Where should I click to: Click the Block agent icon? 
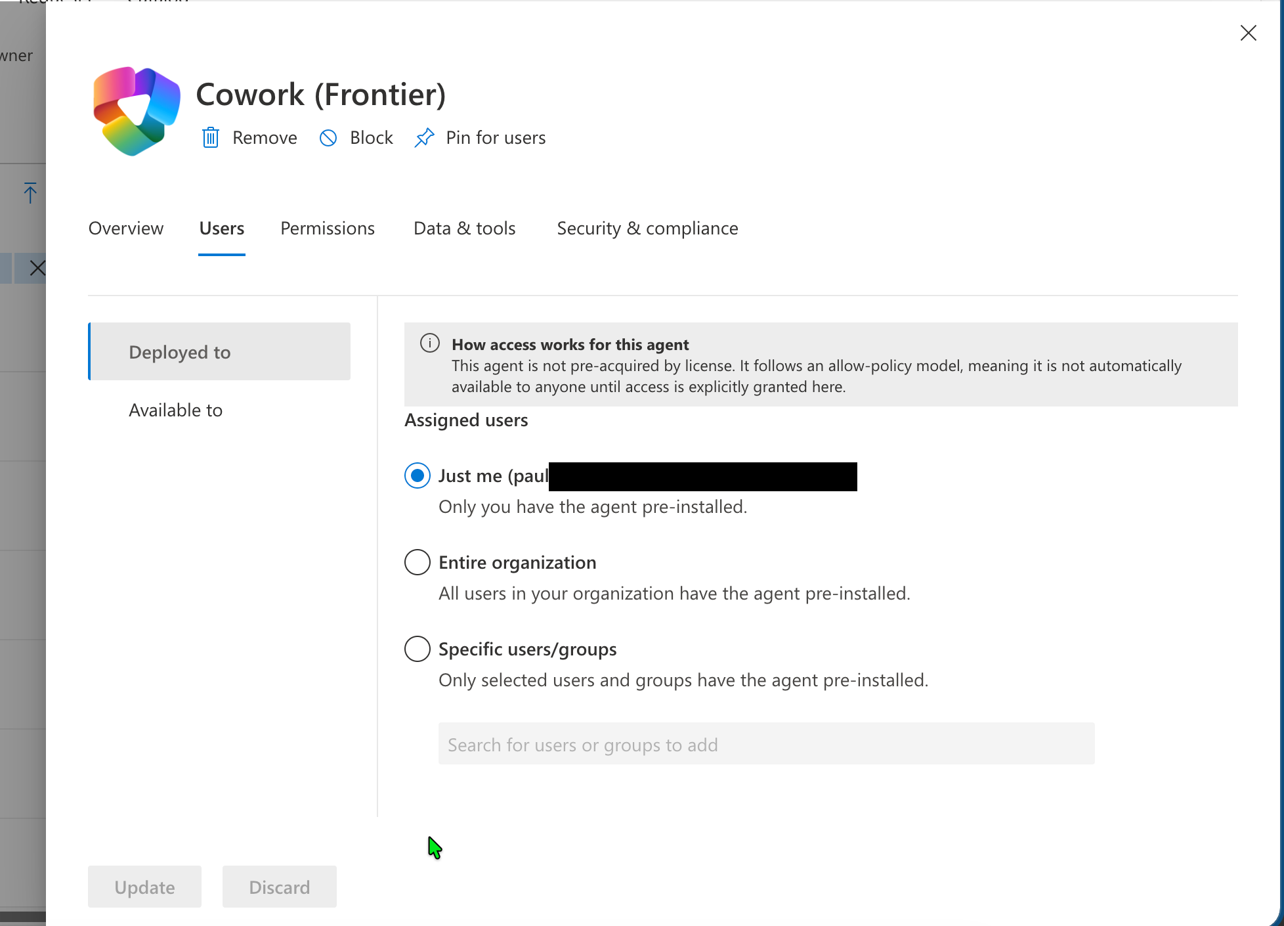coord(330,137)
